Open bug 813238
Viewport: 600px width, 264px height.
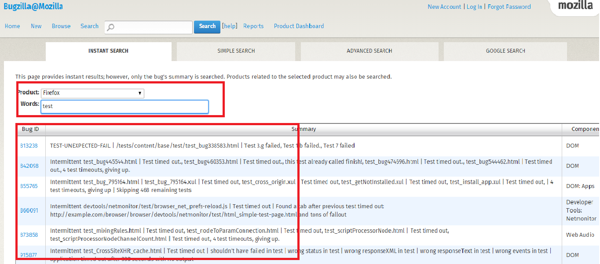[29, 145]
